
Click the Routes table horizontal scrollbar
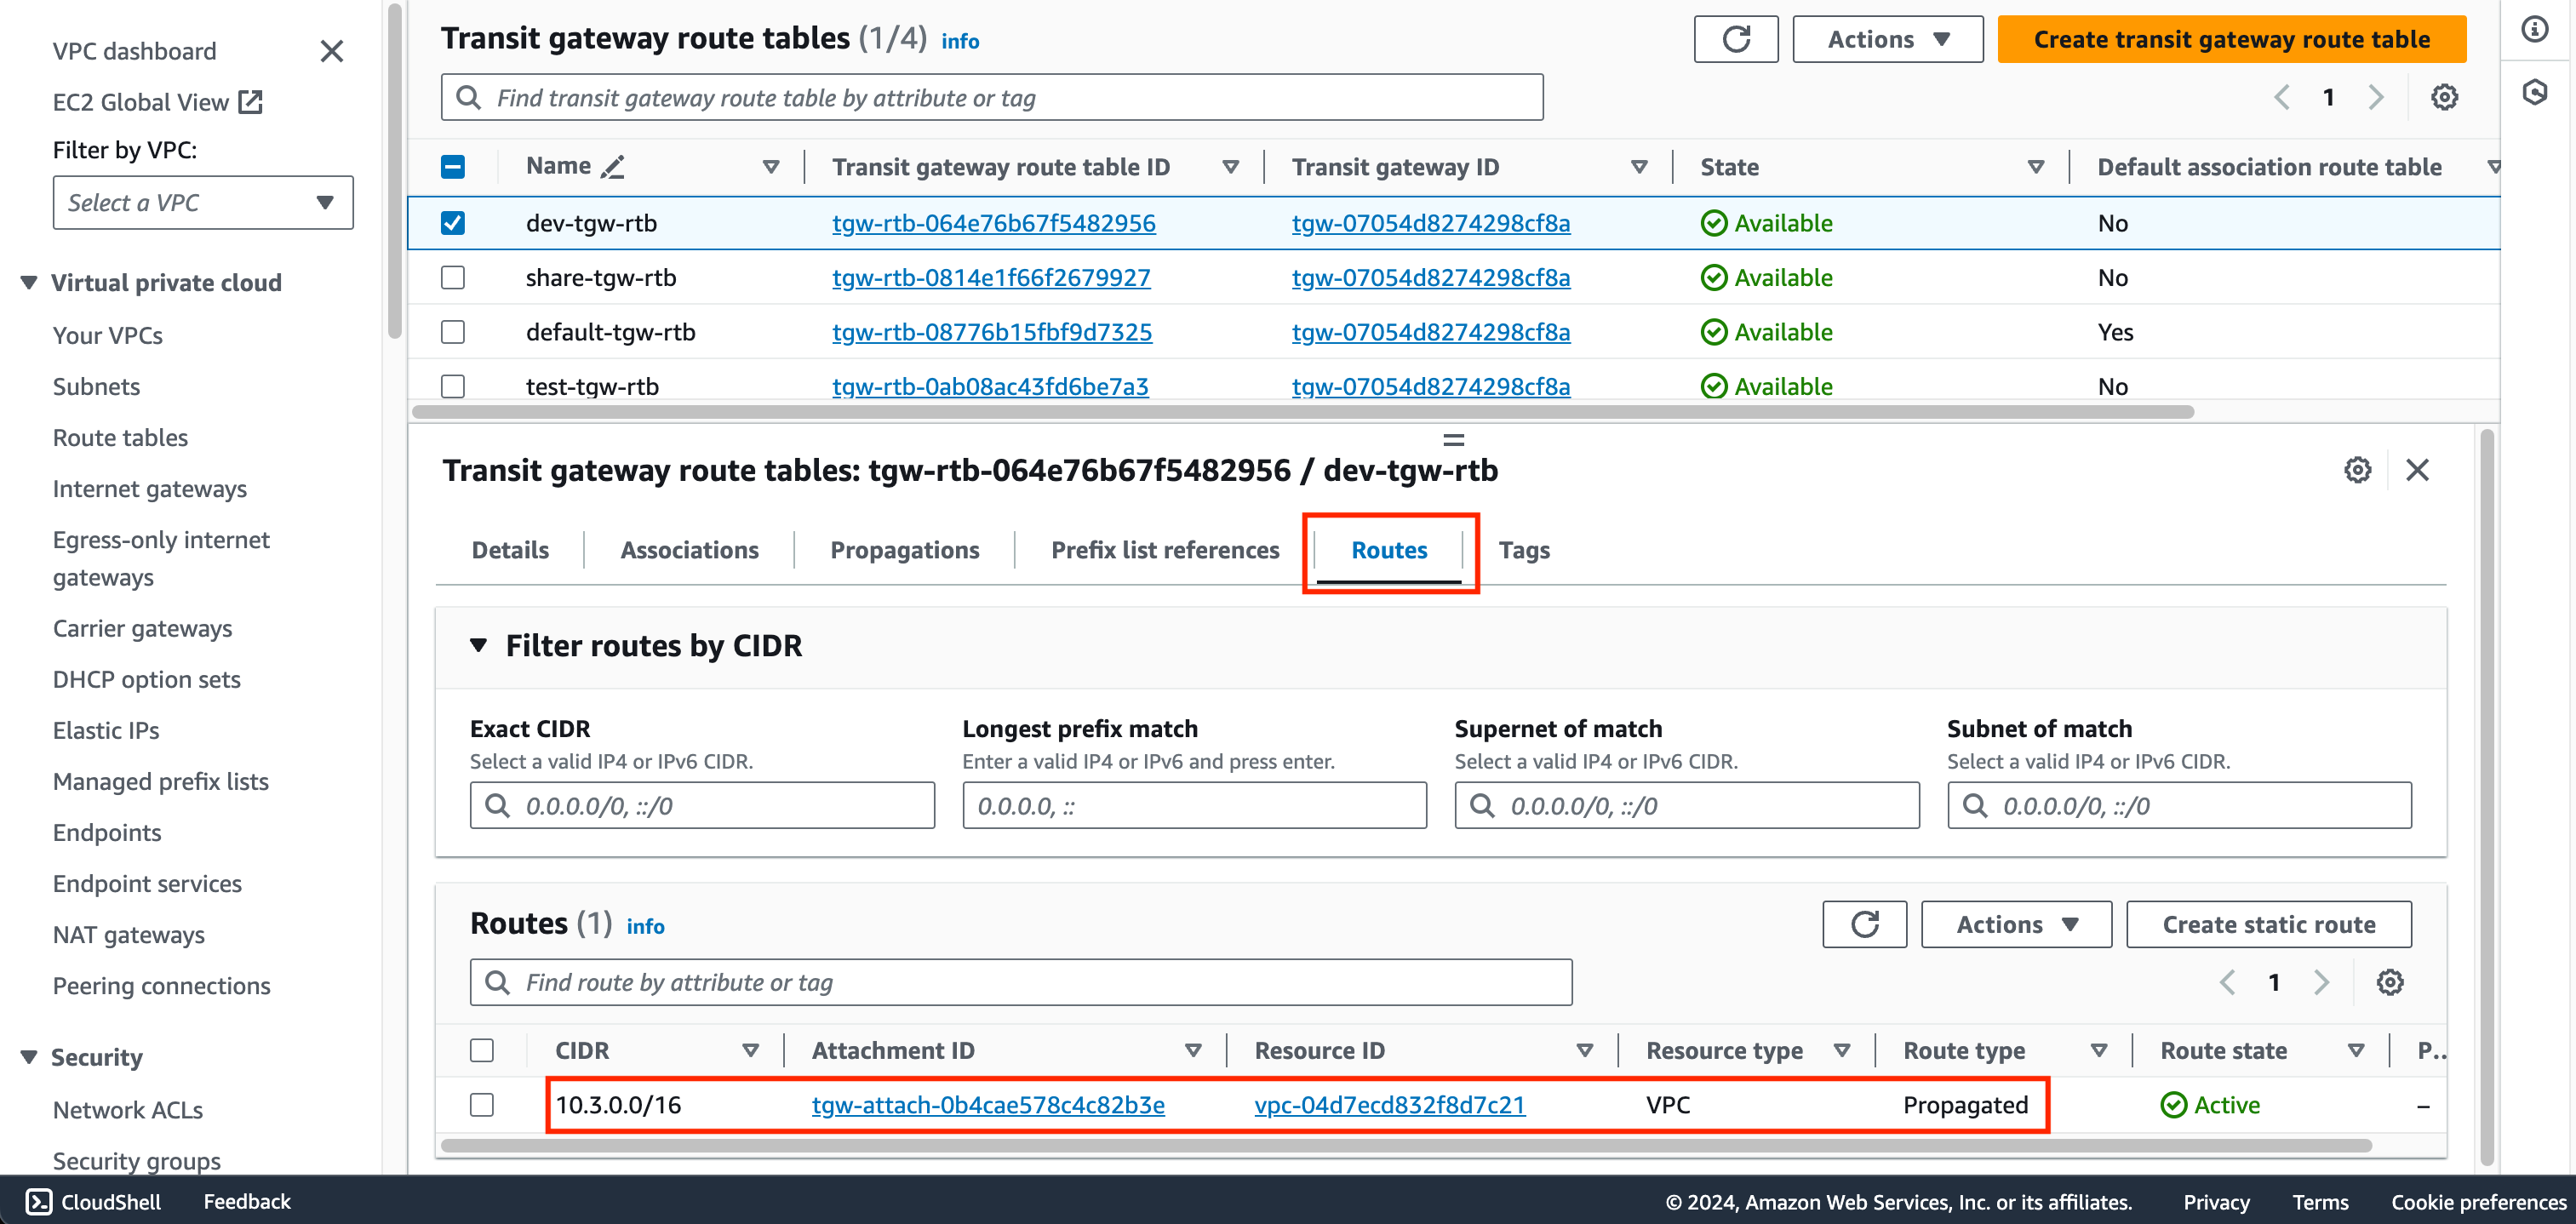coord(1406,1146)
